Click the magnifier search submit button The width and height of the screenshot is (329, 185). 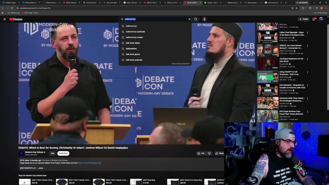pyautogui.click(x=196, y=19)
